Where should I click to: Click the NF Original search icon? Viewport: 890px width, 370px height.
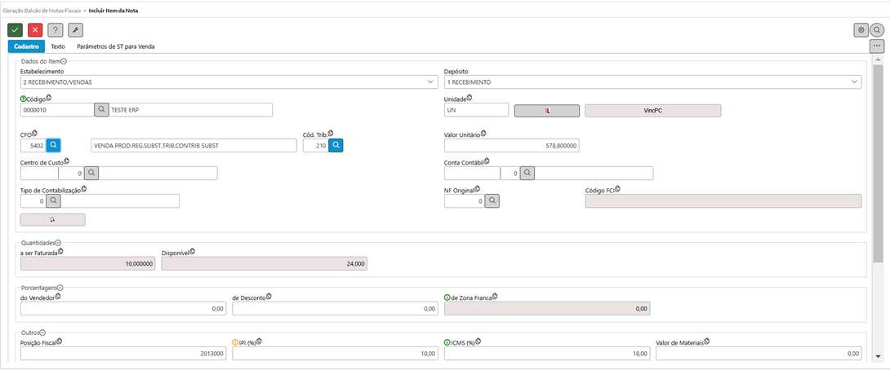pyautogui.click(x=492, y=200)
